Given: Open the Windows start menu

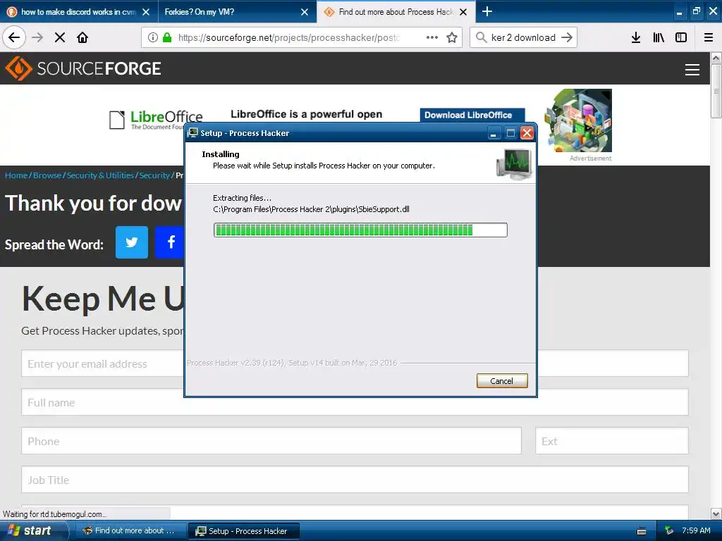Looking at the screenshot, I should click(x=33, y=530).
